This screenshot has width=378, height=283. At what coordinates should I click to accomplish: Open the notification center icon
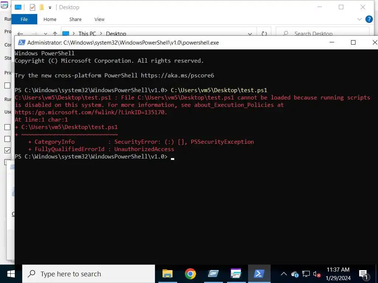[364, 274]
